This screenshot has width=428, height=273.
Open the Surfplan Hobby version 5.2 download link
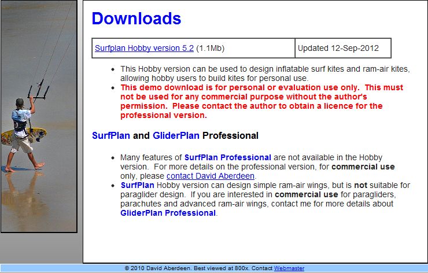(144, 49)
